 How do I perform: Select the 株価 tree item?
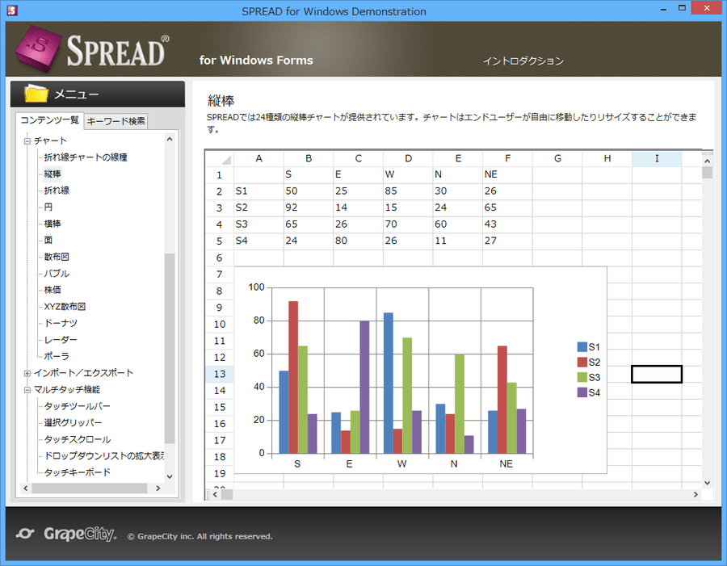(x=53, y=290)
